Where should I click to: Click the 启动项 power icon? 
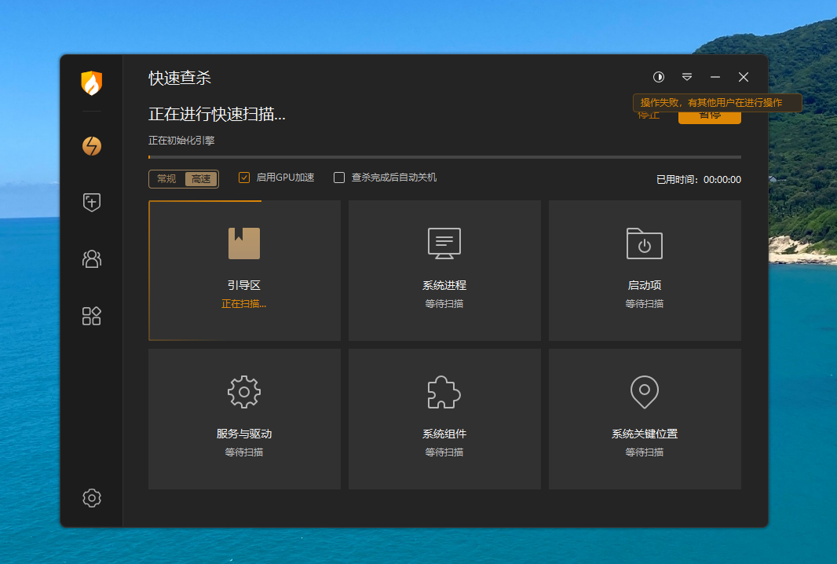tap(645, 243)
